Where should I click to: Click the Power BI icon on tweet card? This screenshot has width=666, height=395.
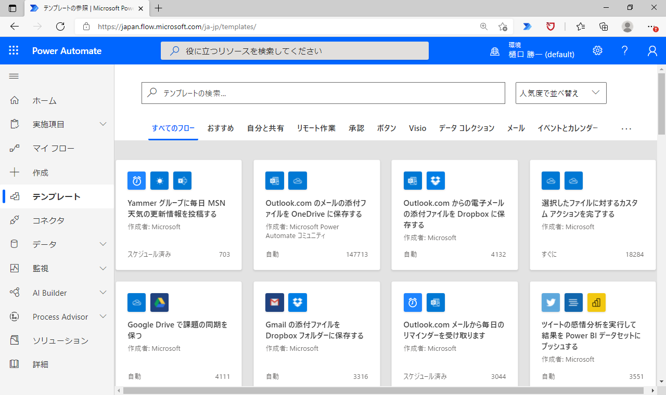[596, 302]
